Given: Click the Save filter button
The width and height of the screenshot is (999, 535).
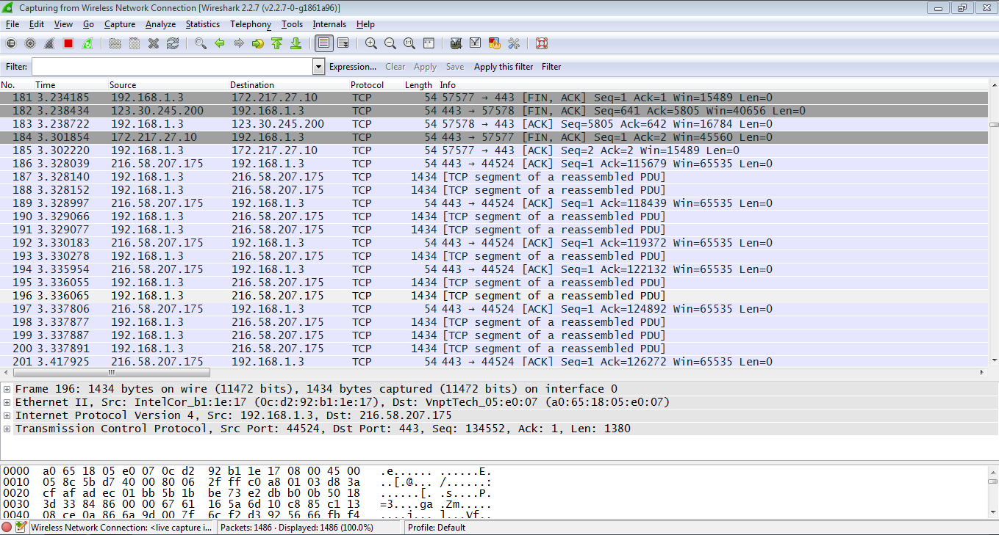Looking at the screenshot, I should pos(455,67).
